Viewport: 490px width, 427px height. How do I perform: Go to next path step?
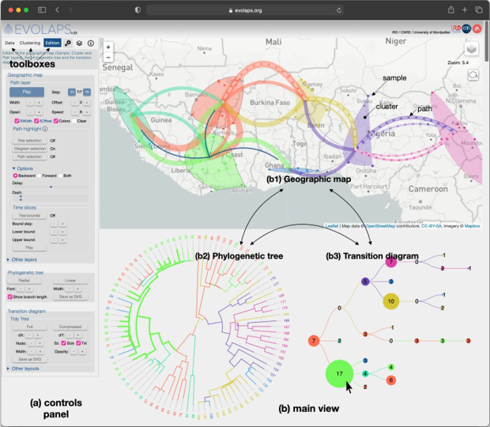tap(87, 92)
